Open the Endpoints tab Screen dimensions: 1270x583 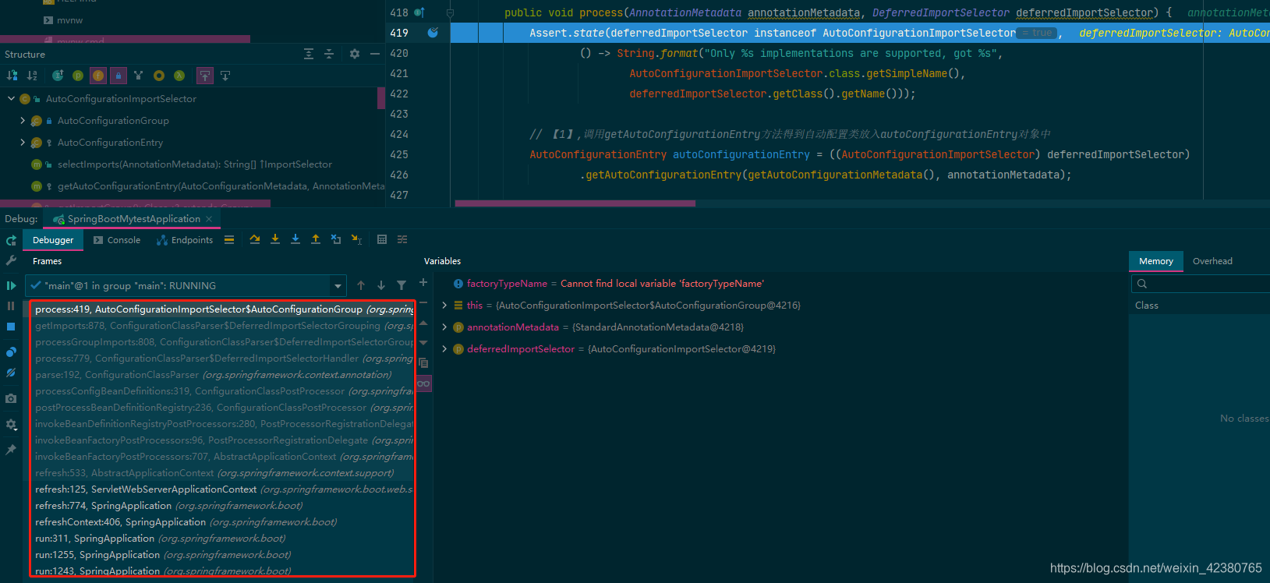185,240
